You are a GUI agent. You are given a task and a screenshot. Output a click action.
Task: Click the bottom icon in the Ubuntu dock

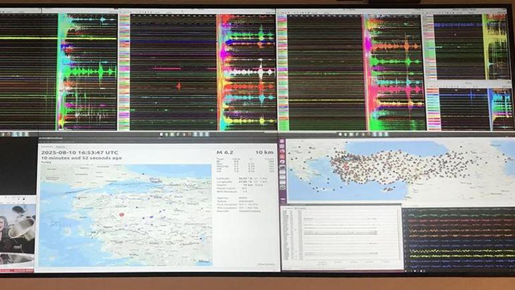[282, 198]
